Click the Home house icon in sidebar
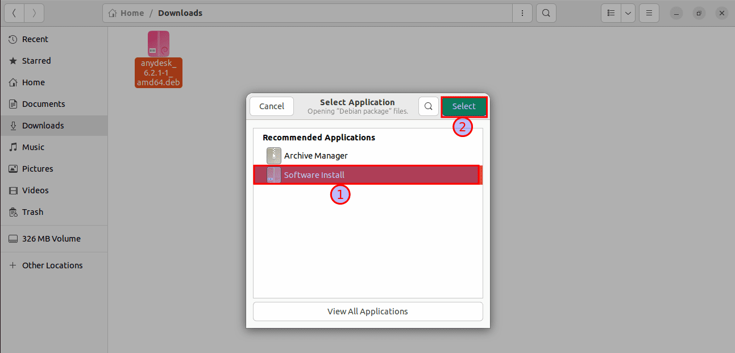735x353 pixels. 13,82
